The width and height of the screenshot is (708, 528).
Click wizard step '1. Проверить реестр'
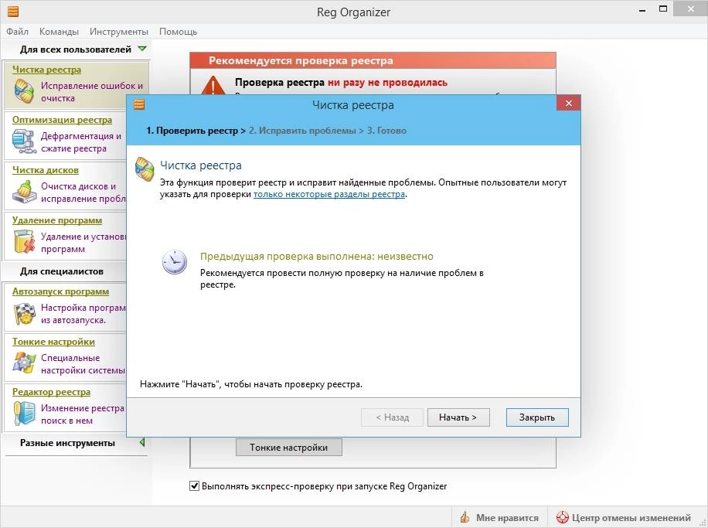(192, 131)
